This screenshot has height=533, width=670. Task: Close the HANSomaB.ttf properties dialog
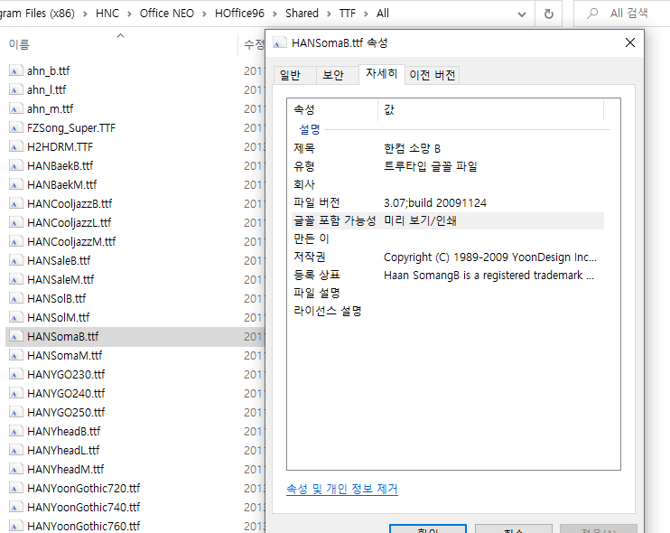click(630, 42)
